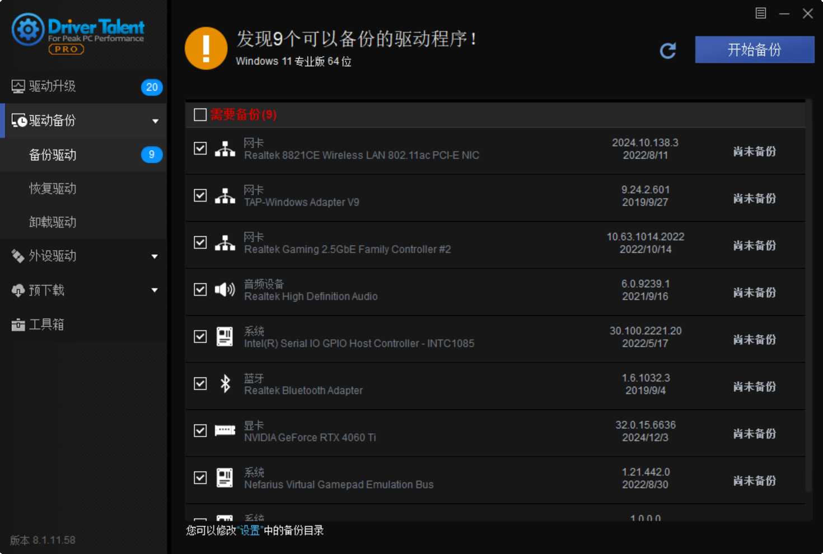Uncheck Realtek 8821CE Wireless LAN driver
The image size is (823, 554).
200,148
